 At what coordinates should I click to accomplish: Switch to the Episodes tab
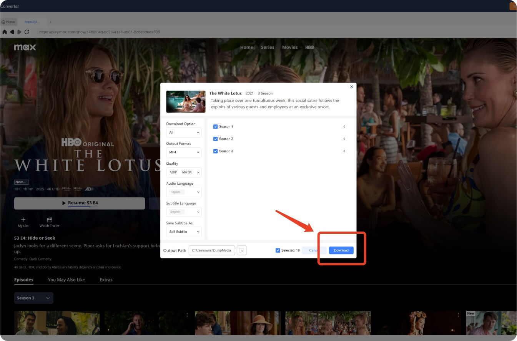coord(24,280)
